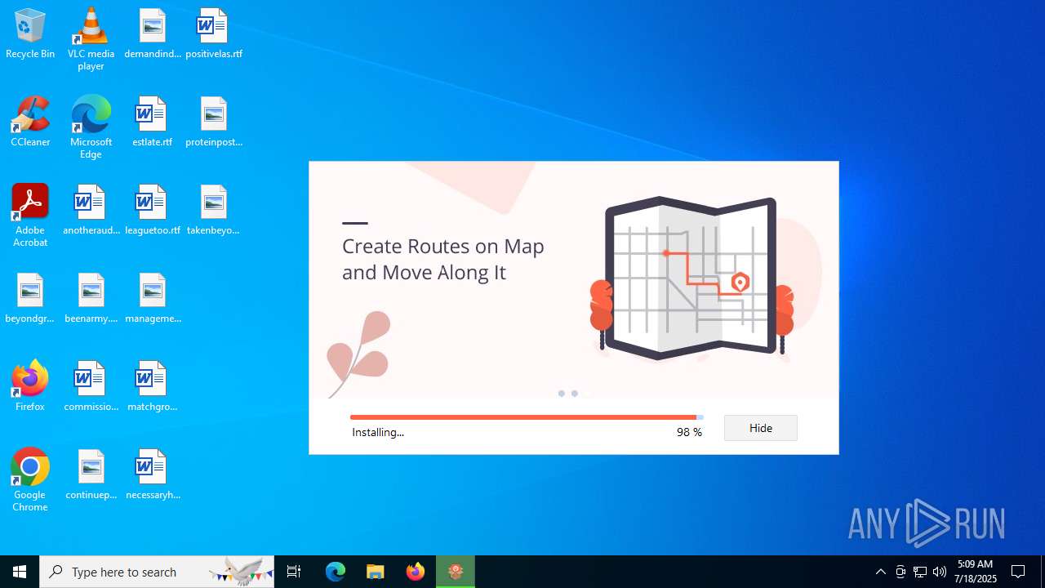This screenshot has width=1045, height=588.
Task: Click the 'Installing...' status text
Action: coord(378,432)
